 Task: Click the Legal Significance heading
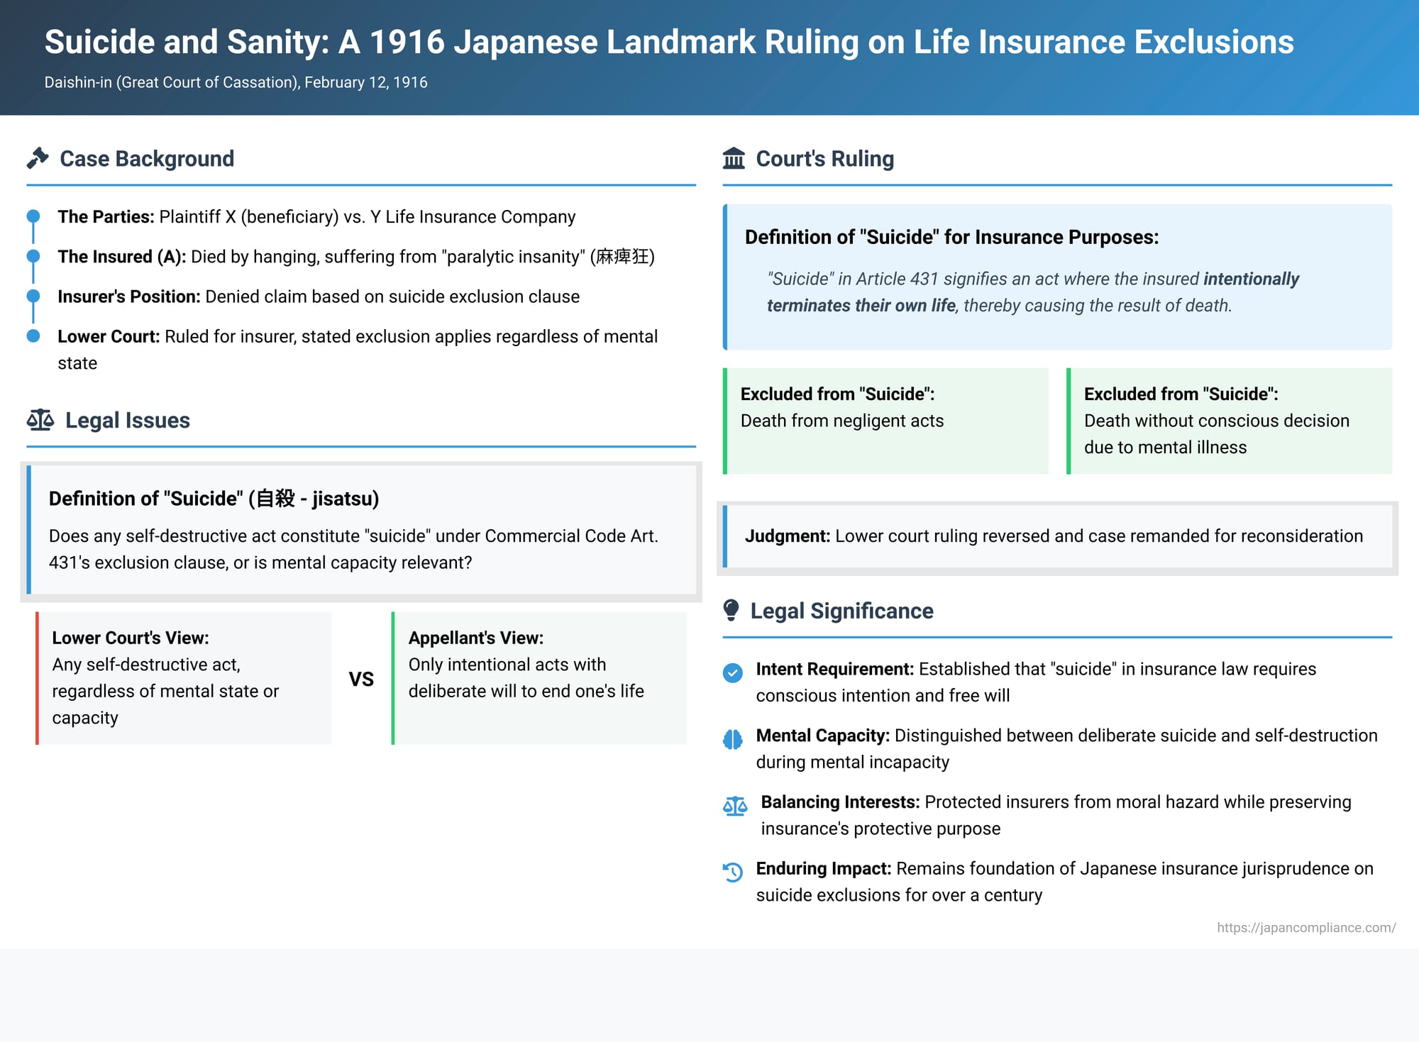tap(841, 611)
